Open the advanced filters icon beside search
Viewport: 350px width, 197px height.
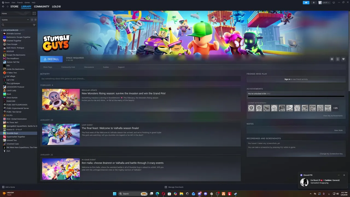(34, 25)
